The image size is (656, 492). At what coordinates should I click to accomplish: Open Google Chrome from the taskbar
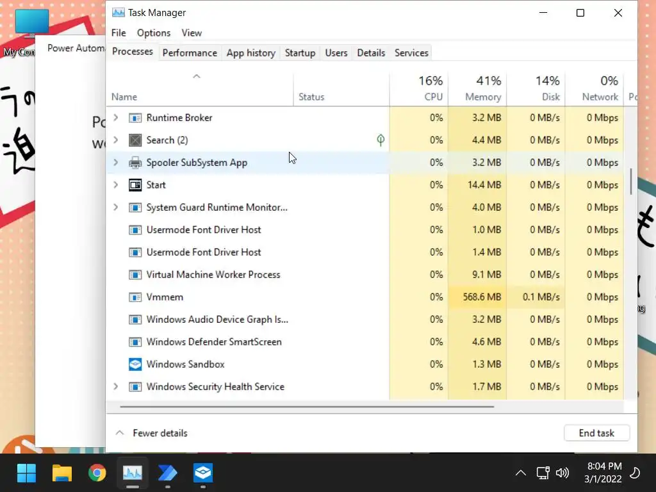pos(97,473)
